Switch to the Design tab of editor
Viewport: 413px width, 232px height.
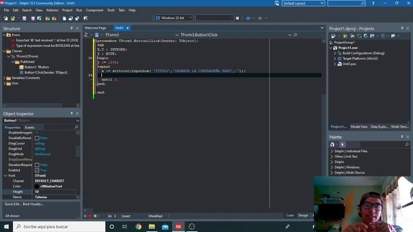(x=303, y=215)
